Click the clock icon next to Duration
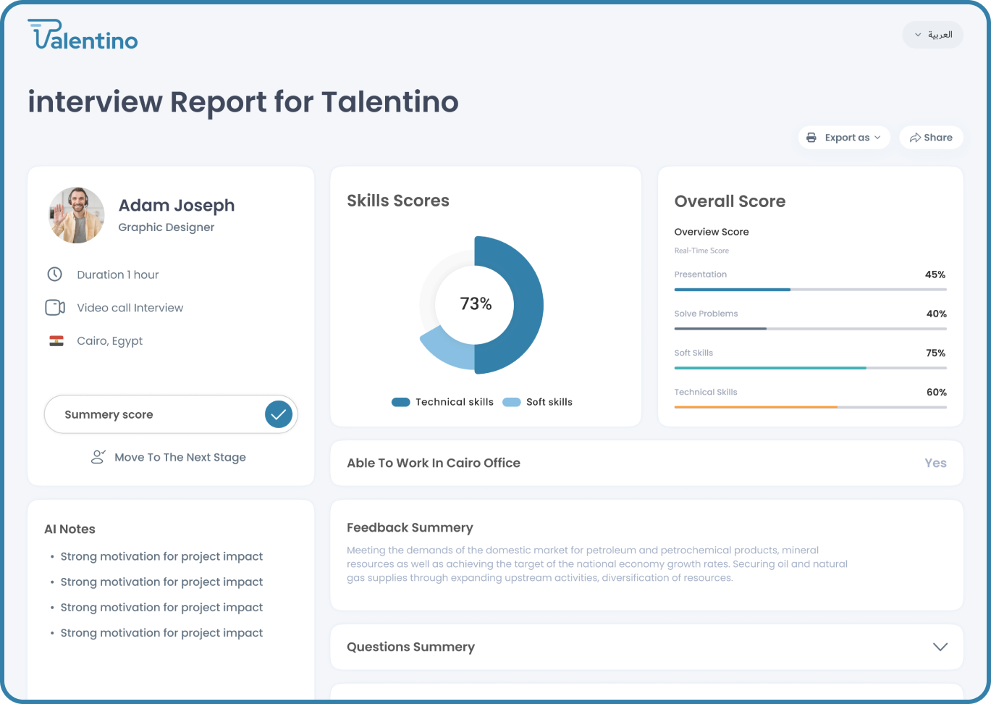Image resolution: width=991 pixels, height=704 pixels. tap(54, 275)
